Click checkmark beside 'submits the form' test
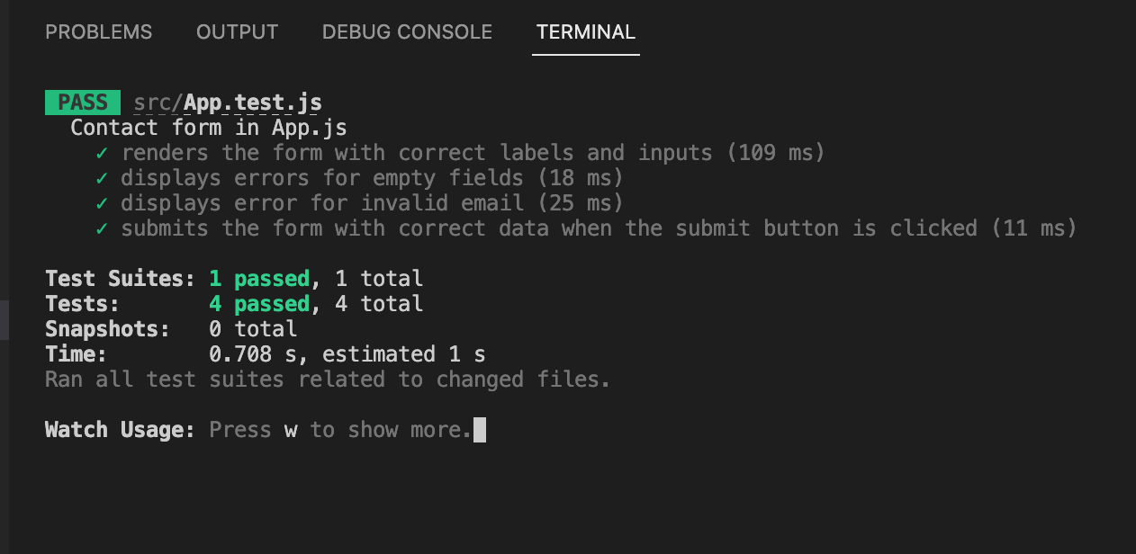 pos(102,228)
